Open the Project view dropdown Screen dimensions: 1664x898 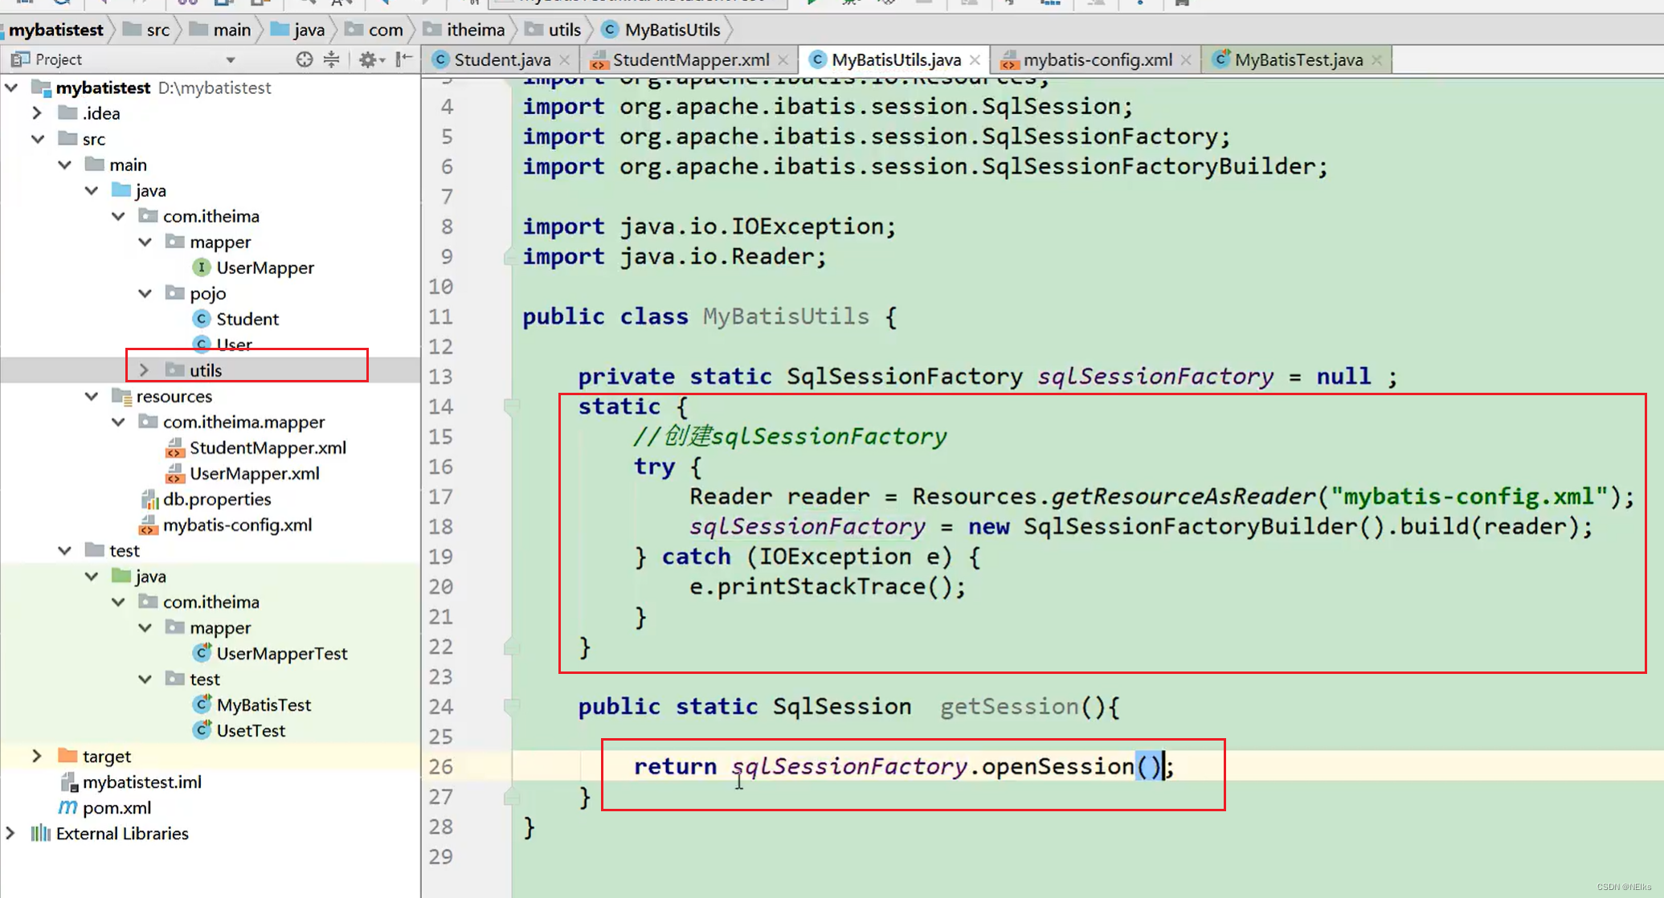pyautogui.click(x=231, y=60)
